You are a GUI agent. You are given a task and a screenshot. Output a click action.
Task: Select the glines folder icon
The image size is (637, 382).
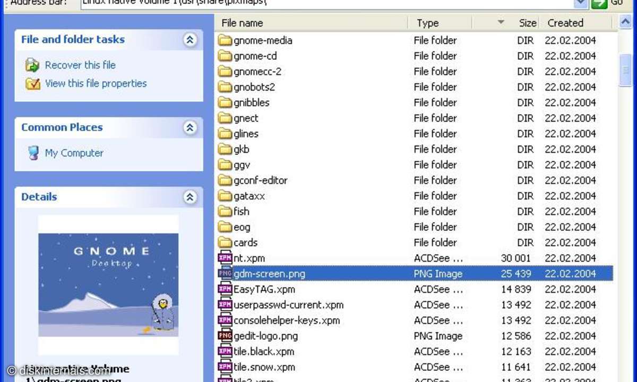[x=225, y=134]
